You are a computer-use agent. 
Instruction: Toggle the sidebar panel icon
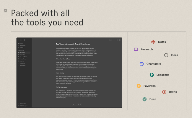pyautogui.click(x=25, y=40)
